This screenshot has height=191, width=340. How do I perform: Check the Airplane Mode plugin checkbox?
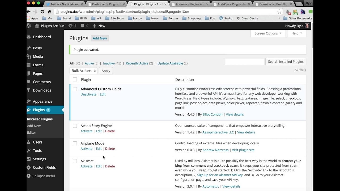click(75, 143)
